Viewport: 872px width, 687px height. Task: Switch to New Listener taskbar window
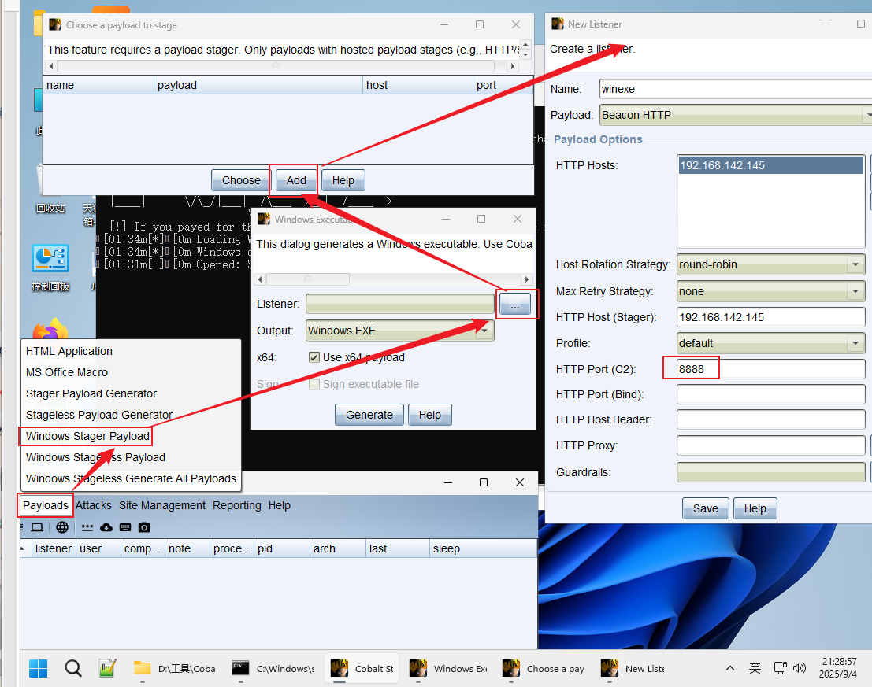click(633, 668)
